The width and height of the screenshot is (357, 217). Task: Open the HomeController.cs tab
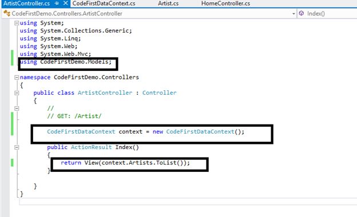pyautogui.click(x=225, y=3)
